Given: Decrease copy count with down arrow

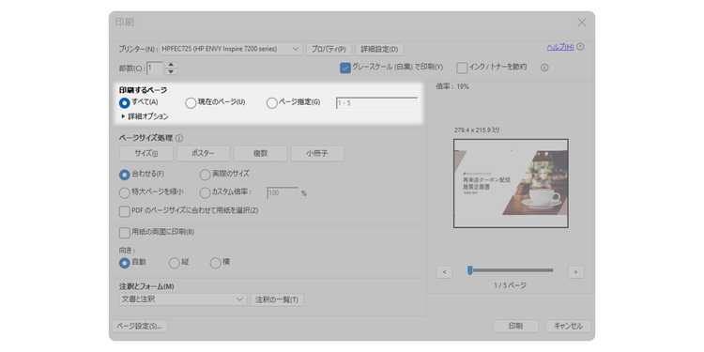Looking at the screenshot, I should click(172, 71).
